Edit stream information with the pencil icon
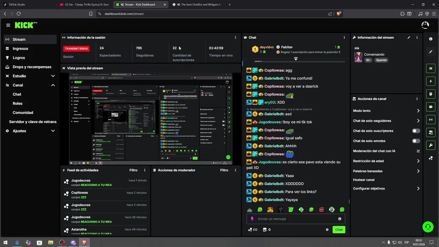 [x=409, y=37]
